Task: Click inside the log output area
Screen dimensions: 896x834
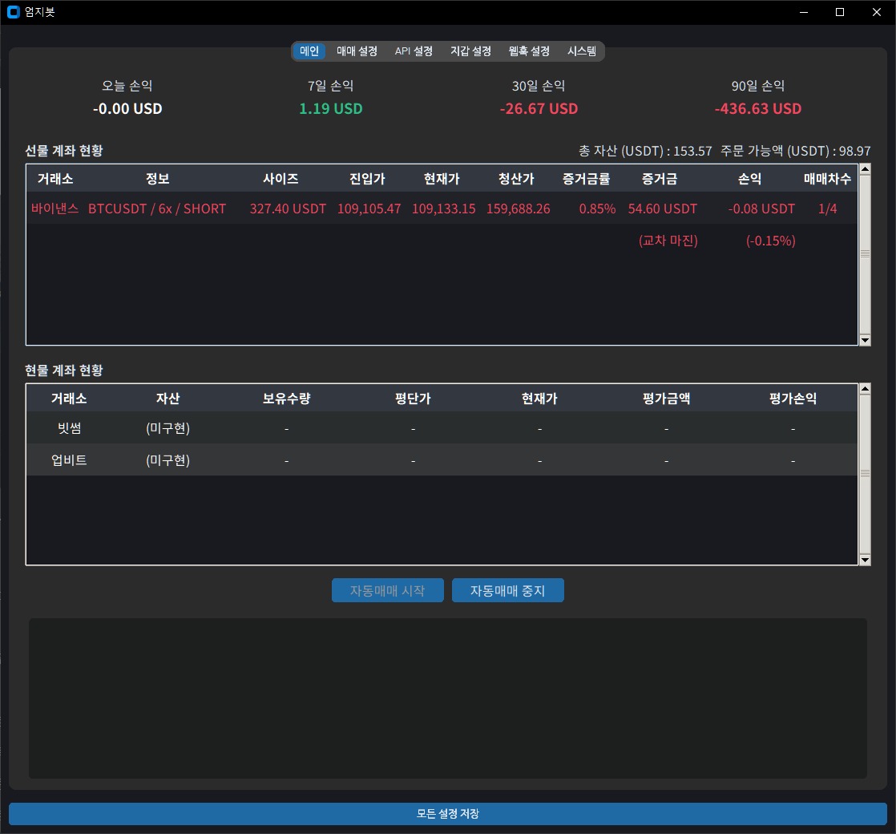Action: 446,696
